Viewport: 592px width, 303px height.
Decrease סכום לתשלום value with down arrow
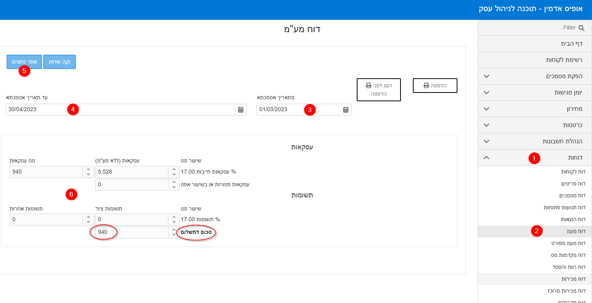pyautogui.click(x=174, y=235)
